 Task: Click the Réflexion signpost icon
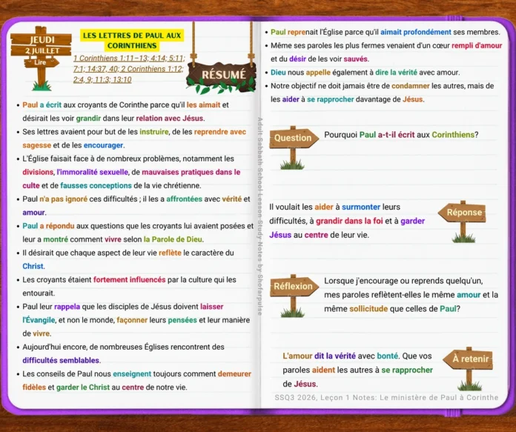[294, 296]
